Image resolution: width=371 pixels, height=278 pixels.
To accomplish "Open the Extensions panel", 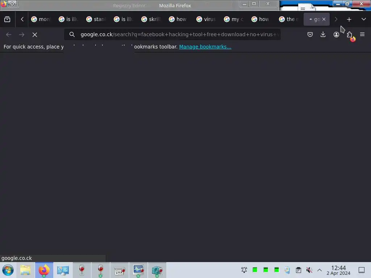I will click(x=350, y=34).
